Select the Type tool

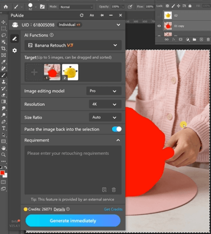[3, 128]
